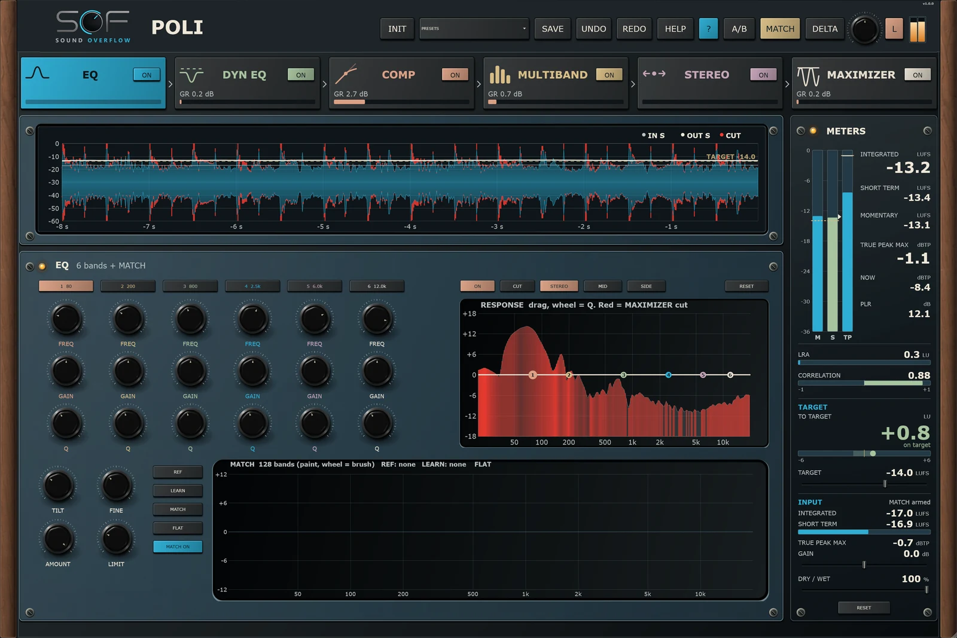The height and width of the screenshot is (638, 957).
Task: Click the INIT button
Action: (397, 29)
